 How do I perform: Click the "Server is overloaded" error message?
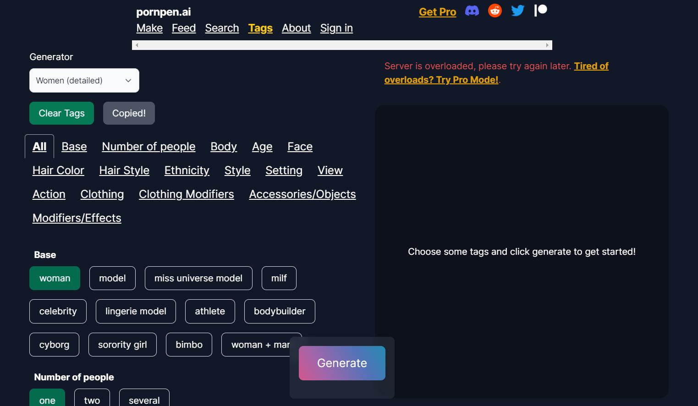pos(478,66)
